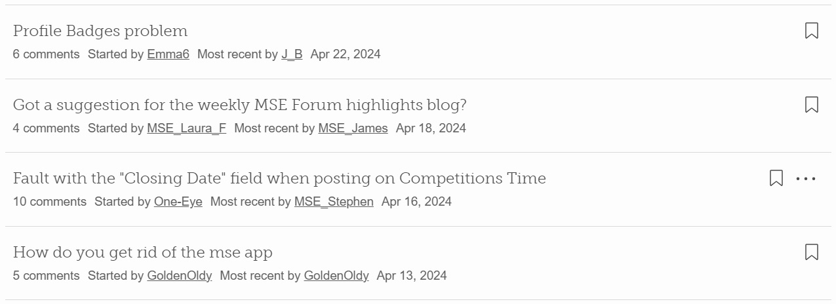Bookmark the Profile Badges problem thread
The image size is (836, 304).
tap(811, 31)
